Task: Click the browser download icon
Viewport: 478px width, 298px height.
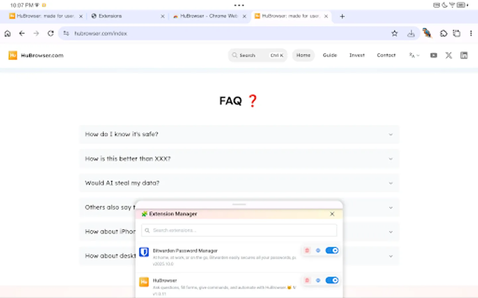Action: click(411, 33)
